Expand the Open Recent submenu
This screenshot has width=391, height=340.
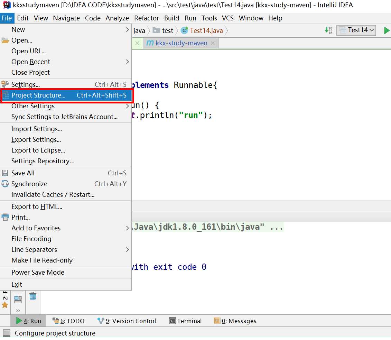tap(66, 62)
